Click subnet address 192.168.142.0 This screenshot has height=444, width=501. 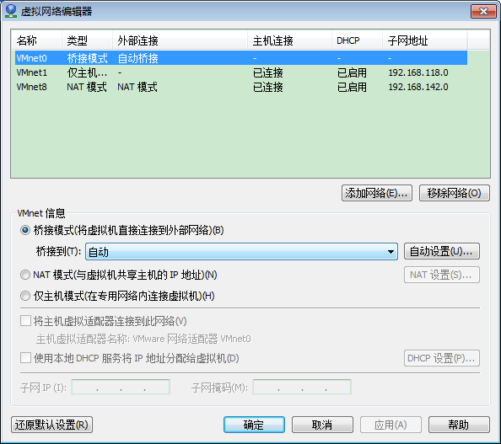tap(418, 87)
